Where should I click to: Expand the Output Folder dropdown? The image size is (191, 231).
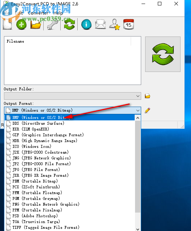(x=138, y=96)
